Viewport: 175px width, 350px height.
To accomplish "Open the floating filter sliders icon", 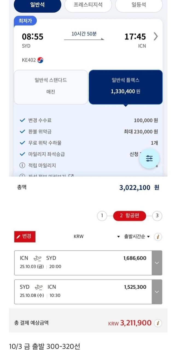I will pos(149,158).
